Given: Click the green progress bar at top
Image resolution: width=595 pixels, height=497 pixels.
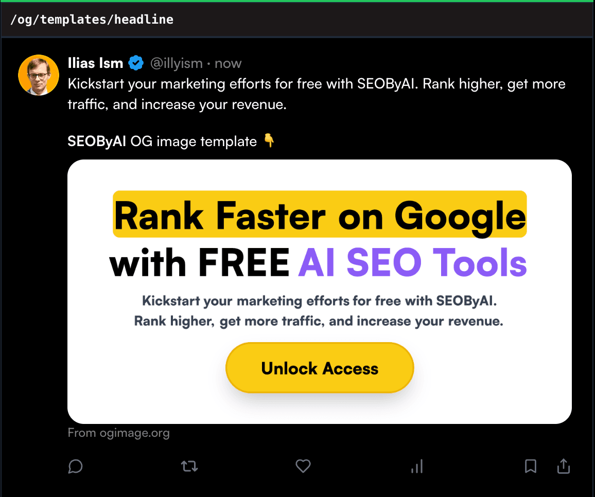Looking at the screenshot, I should click(297, 2).
